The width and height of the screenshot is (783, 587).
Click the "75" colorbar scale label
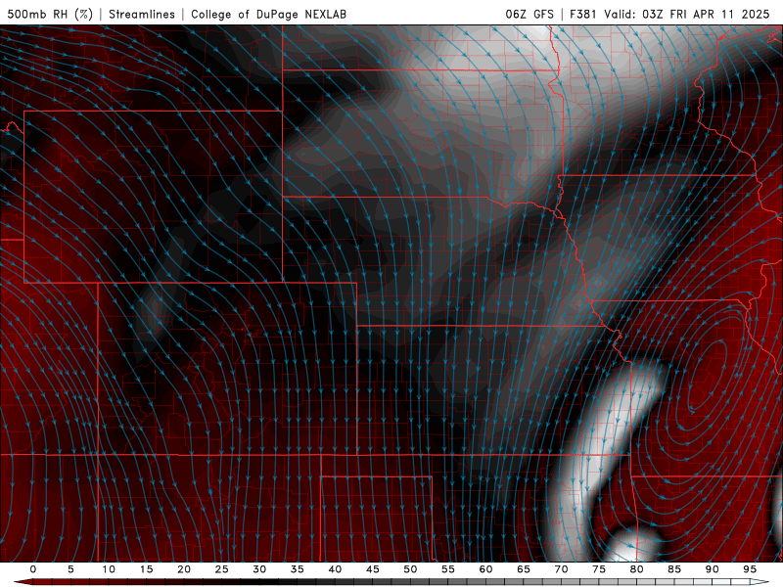(x=599, y=569)
